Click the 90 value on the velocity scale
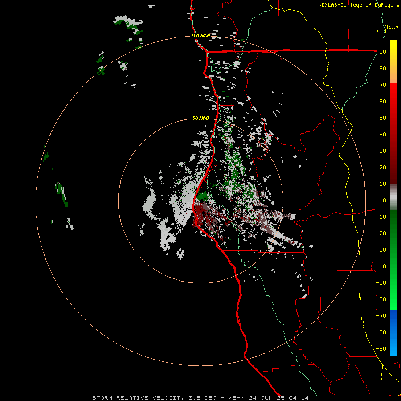Image resolution: width=401 pixels, height=401 pixels. click(383, 52)
